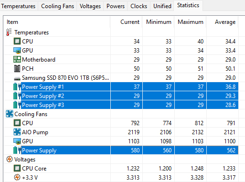Click PCH average value 50.1
The image size is (245, 182).
230,69
